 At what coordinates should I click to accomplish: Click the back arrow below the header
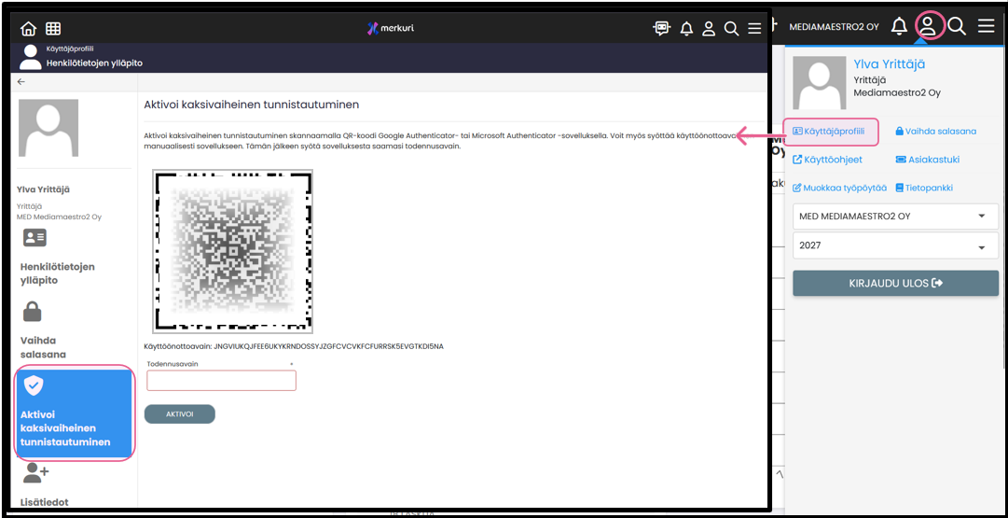[22, 82]
